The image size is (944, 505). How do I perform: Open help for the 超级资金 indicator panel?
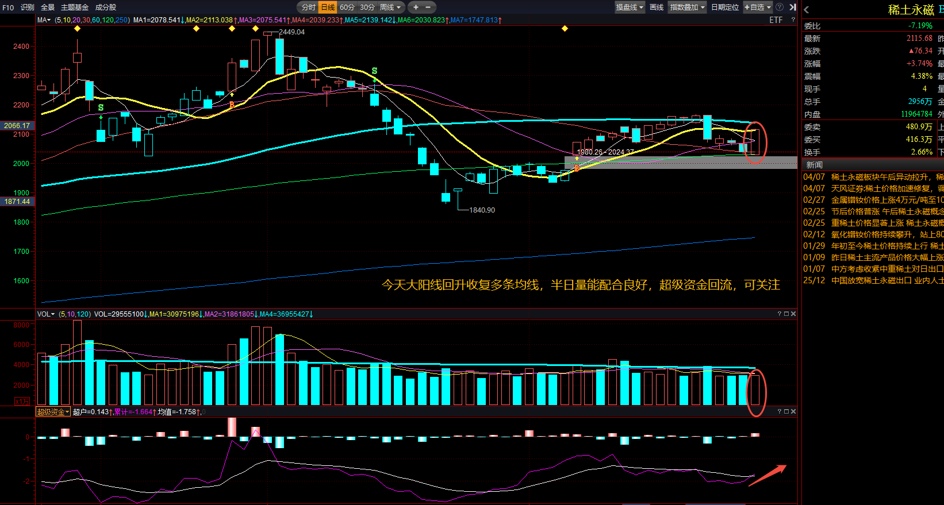780,411
